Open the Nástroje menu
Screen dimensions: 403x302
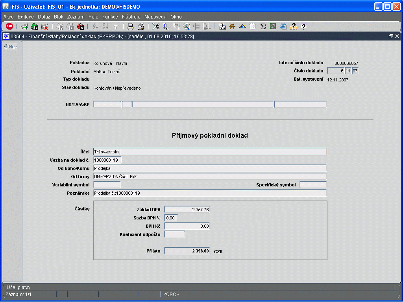131,17
